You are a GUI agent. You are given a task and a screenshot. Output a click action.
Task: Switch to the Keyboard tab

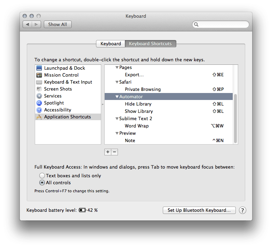click(111, 44)
